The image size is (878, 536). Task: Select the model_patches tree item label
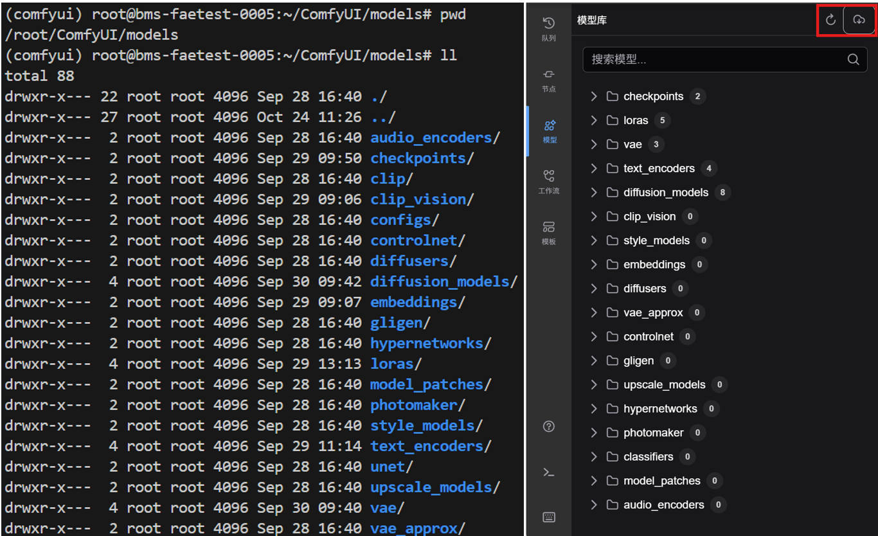point(662,481)
